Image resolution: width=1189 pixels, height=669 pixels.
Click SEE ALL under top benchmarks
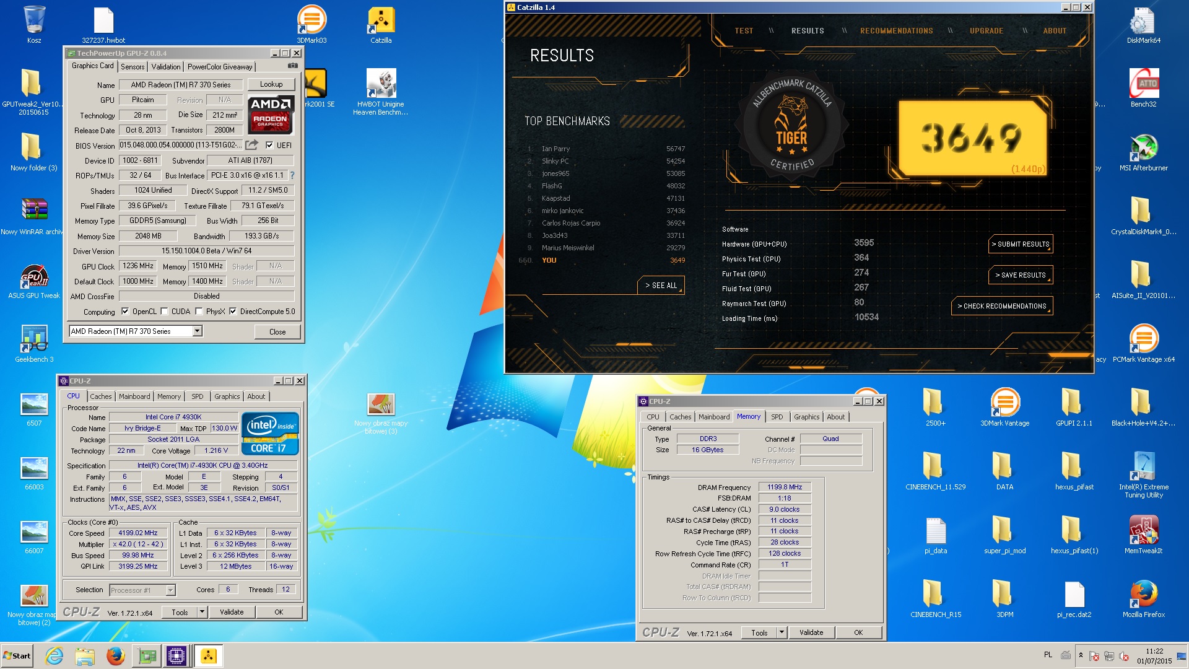point(661,286)
